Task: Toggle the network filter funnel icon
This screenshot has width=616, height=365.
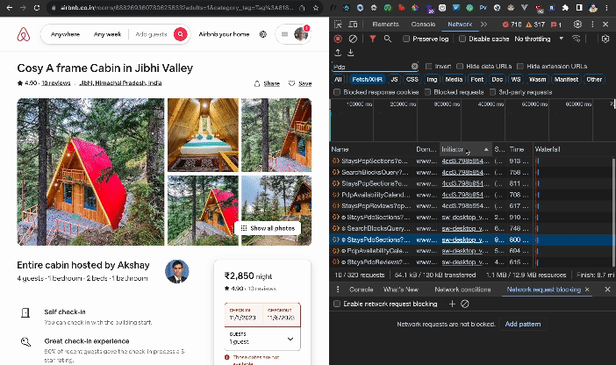Action: tap(372, 39)
